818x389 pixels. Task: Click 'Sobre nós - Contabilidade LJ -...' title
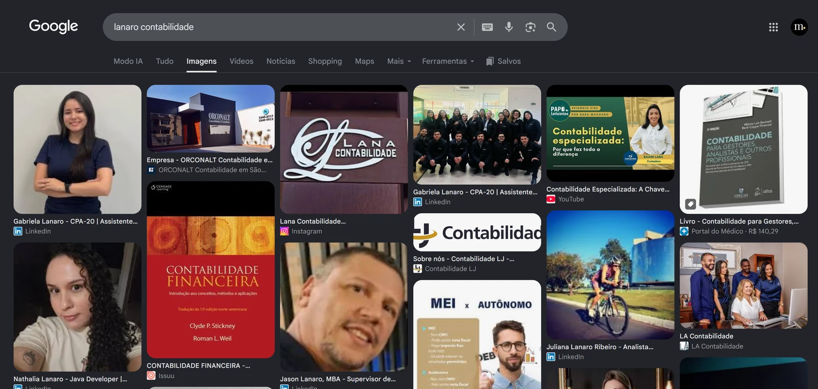coord(464,259)
